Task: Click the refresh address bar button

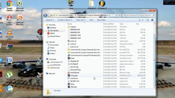Action: (119, 15)
